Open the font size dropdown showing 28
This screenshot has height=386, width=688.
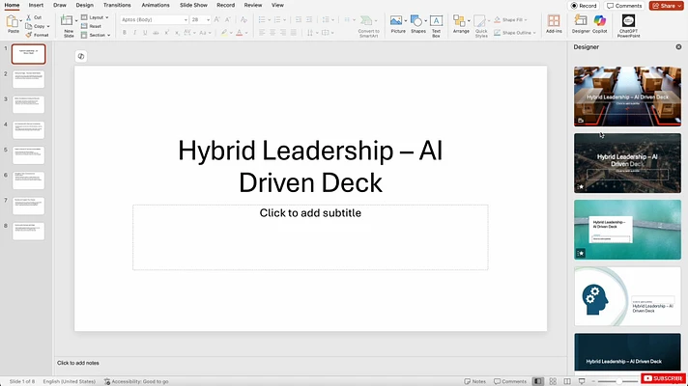(200, 18)
